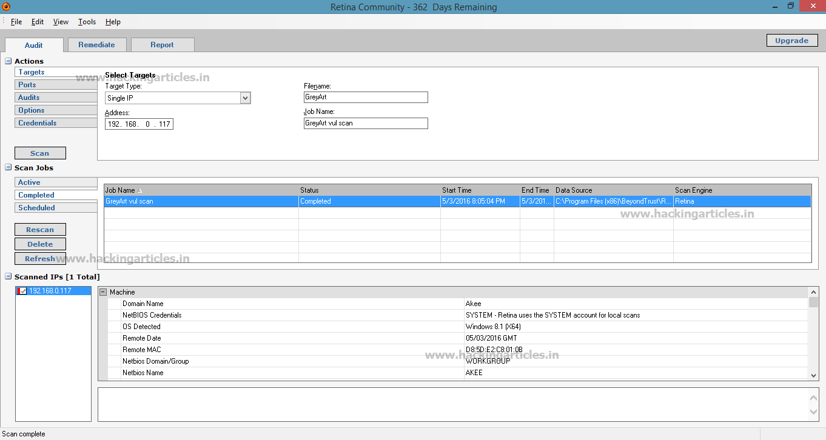826x440 pixels.
Task: Click the 'Netbios Name' property row
Action: tap(458, 373)
